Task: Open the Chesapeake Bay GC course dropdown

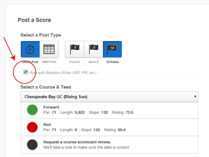Action: click(110, 97)
